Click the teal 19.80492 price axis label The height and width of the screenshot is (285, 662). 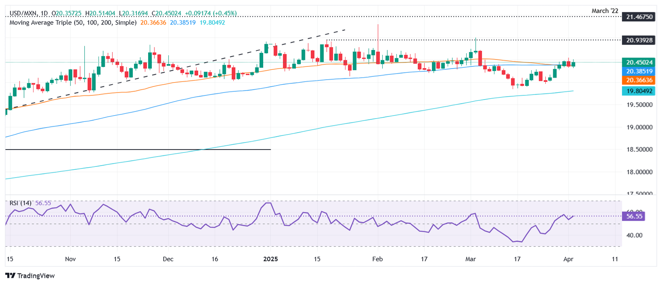(x=639, y=91)
